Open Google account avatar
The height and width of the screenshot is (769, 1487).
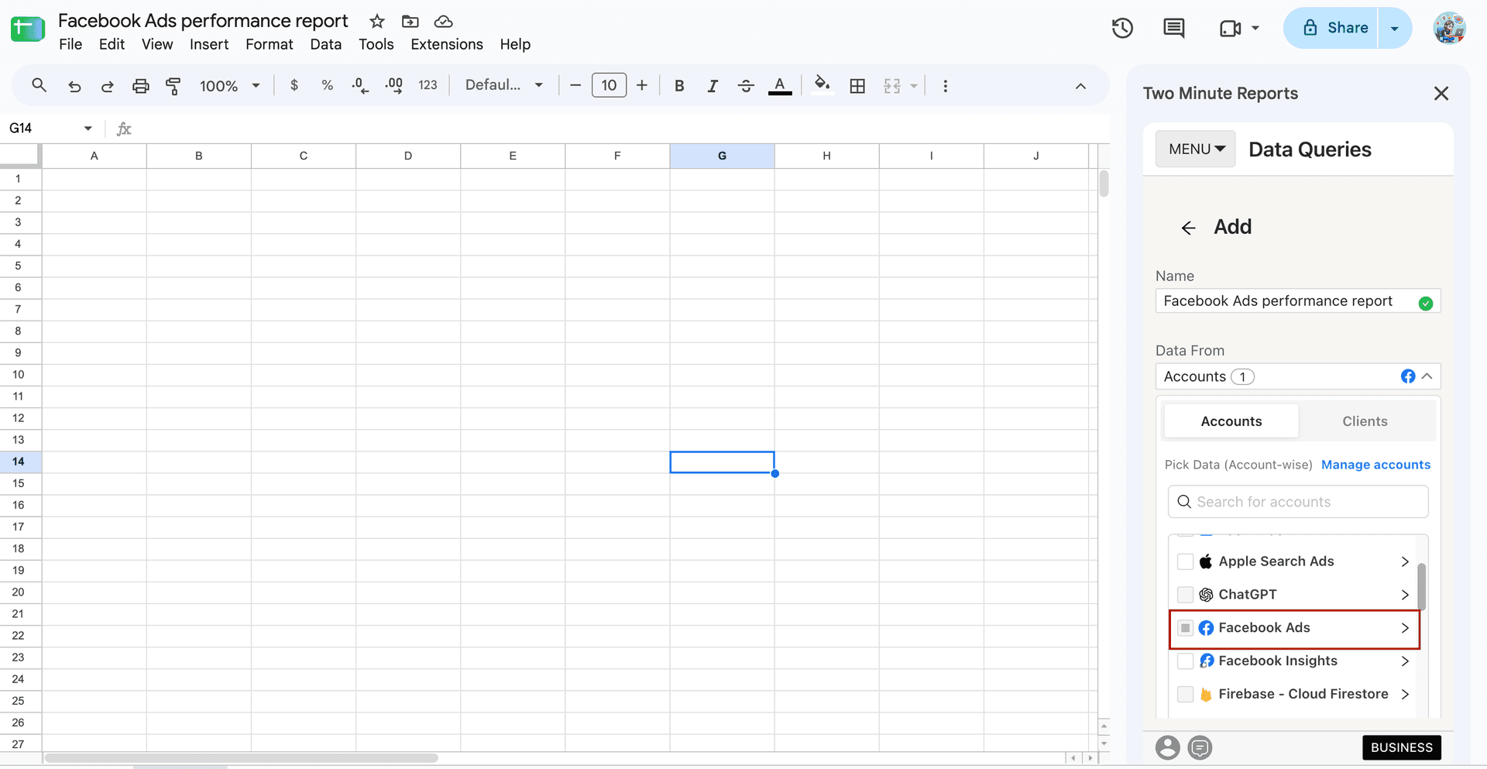(1449, 28)
